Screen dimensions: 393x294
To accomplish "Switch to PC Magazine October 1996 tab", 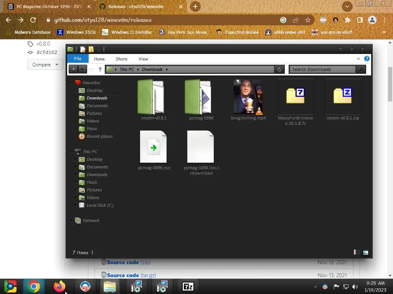I will pos(49,7).
